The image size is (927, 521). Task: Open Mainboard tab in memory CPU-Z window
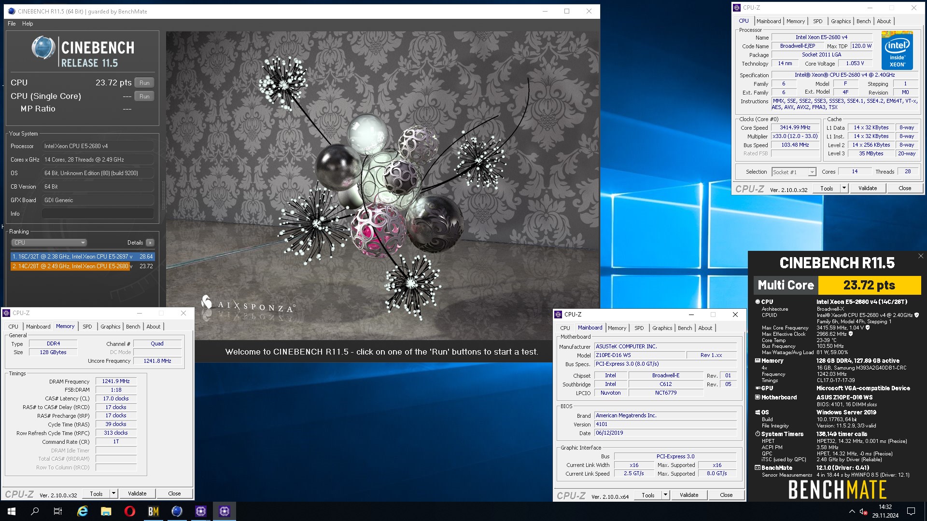(x=38, y=327)
